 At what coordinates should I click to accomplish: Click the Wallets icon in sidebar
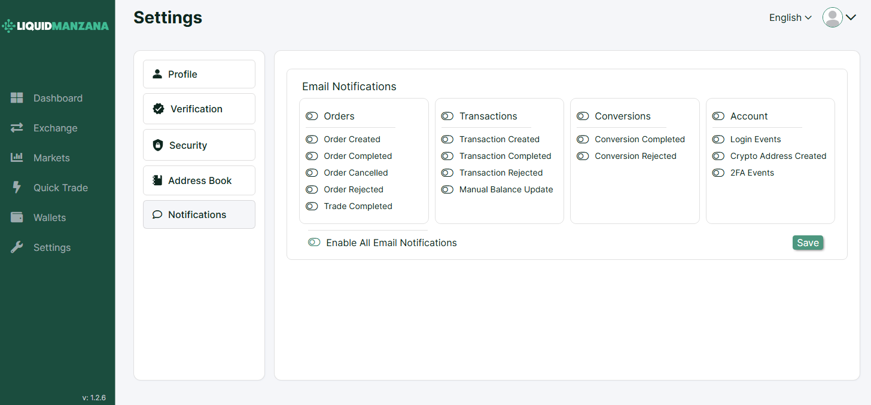click(x=17, y=217)
